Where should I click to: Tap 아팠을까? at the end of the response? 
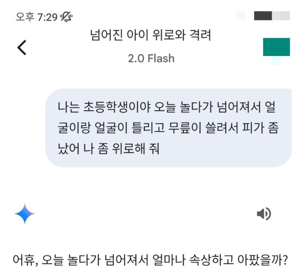263,260
